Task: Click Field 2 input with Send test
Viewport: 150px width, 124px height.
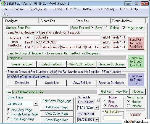Action: (68, 47)
